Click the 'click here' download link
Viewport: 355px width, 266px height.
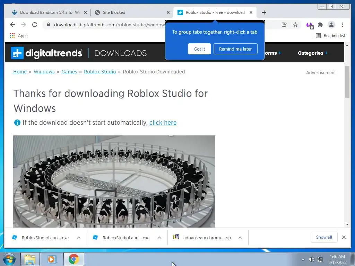click(x=163, y=123)
